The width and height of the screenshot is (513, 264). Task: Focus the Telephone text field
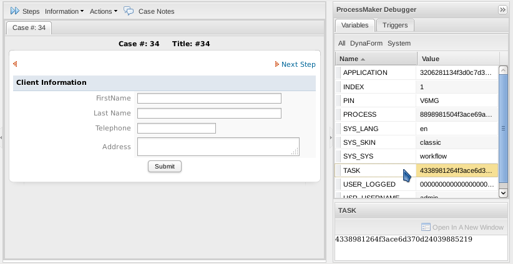[176, 128]
